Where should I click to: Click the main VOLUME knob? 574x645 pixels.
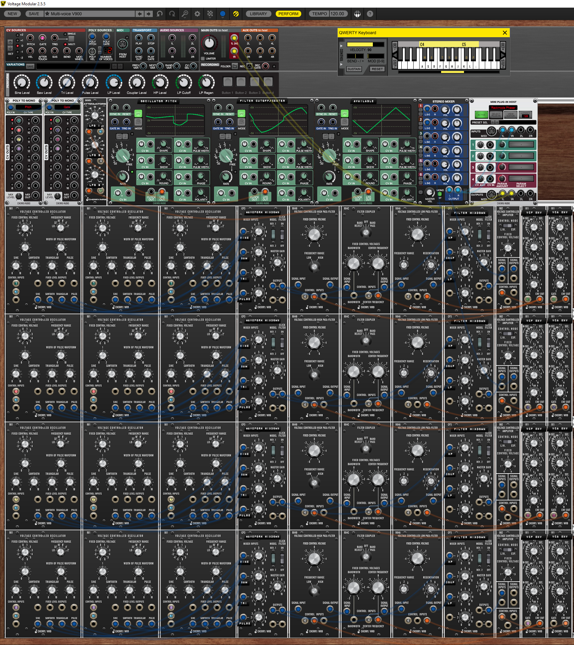(209, 43)
